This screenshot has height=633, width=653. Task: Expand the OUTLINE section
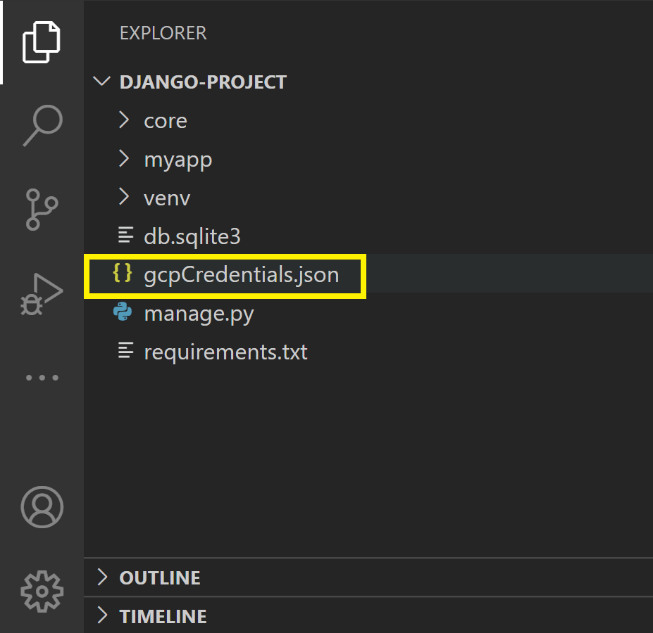[x=159, y=577]
